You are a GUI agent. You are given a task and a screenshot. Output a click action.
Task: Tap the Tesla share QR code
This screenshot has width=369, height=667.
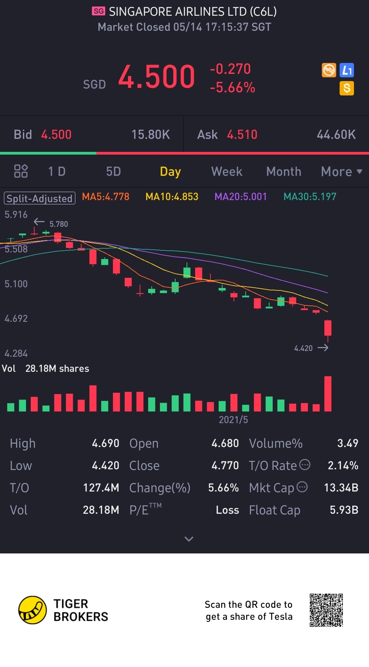(x=326, y=610)
